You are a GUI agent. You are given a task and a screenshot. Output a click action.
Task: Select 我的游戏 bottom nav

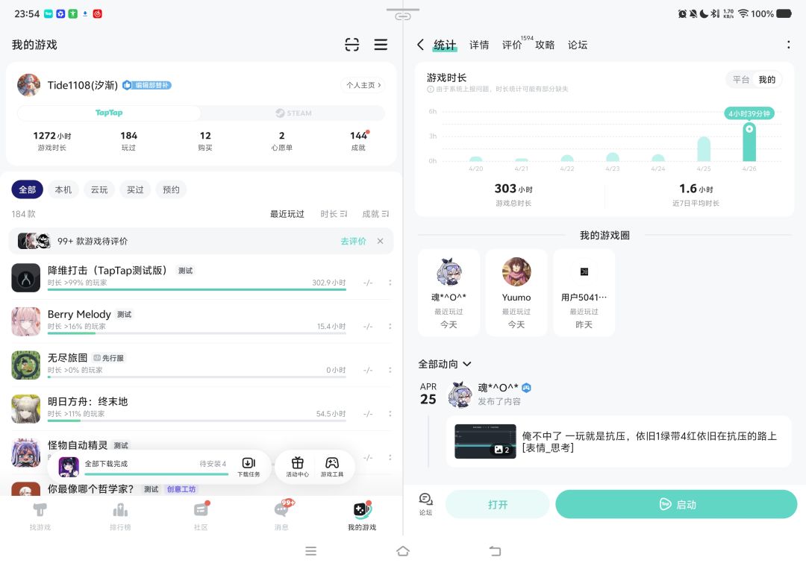[362, 516]
